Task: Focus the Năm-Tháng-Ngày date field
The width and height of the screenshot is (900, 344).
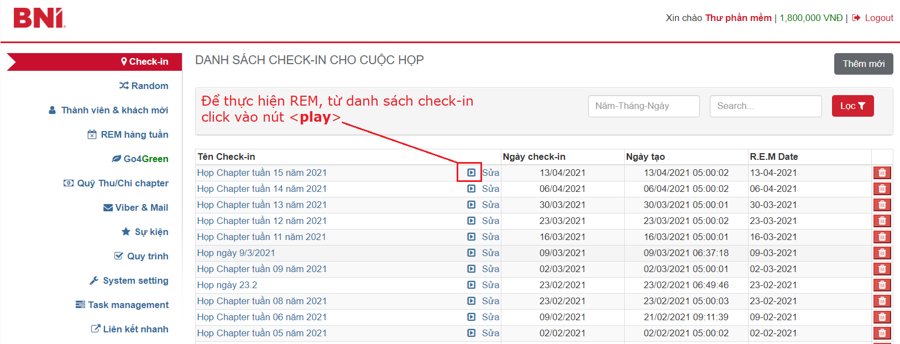Action: coord(643,106)
